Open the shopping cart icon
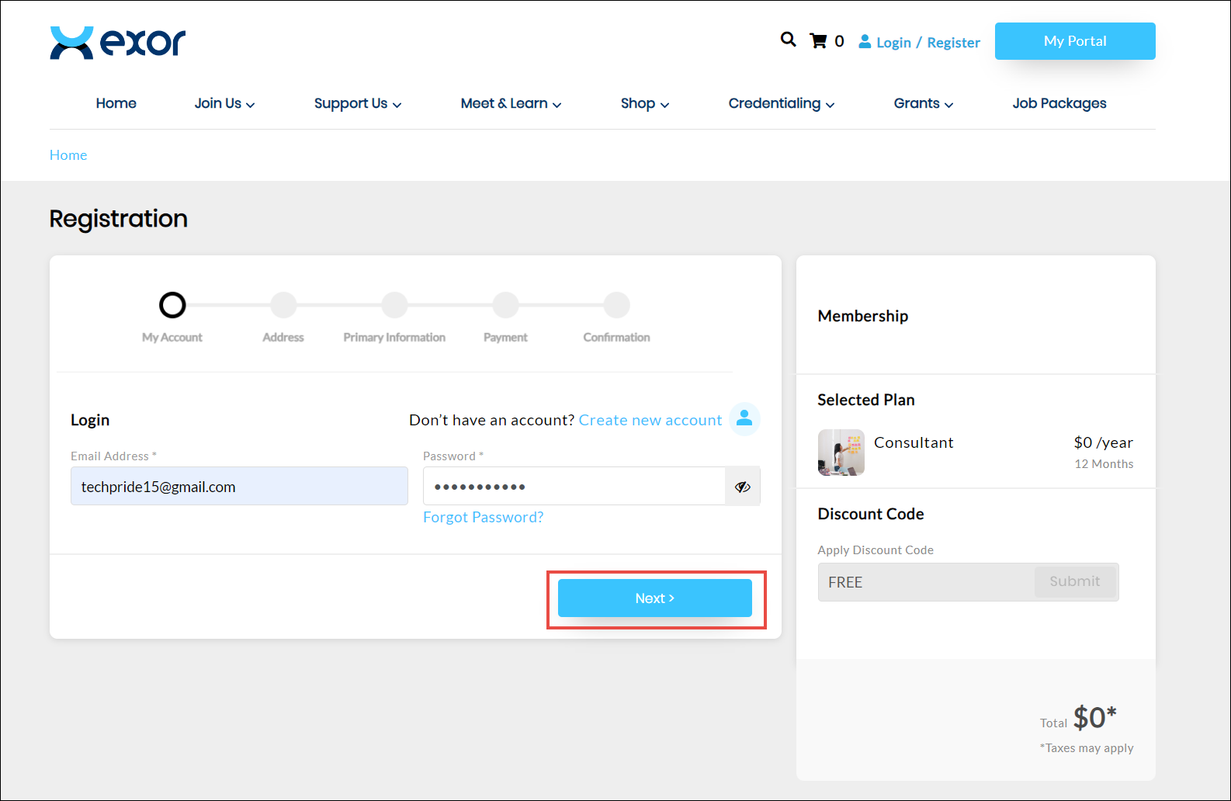 (818, 41)
